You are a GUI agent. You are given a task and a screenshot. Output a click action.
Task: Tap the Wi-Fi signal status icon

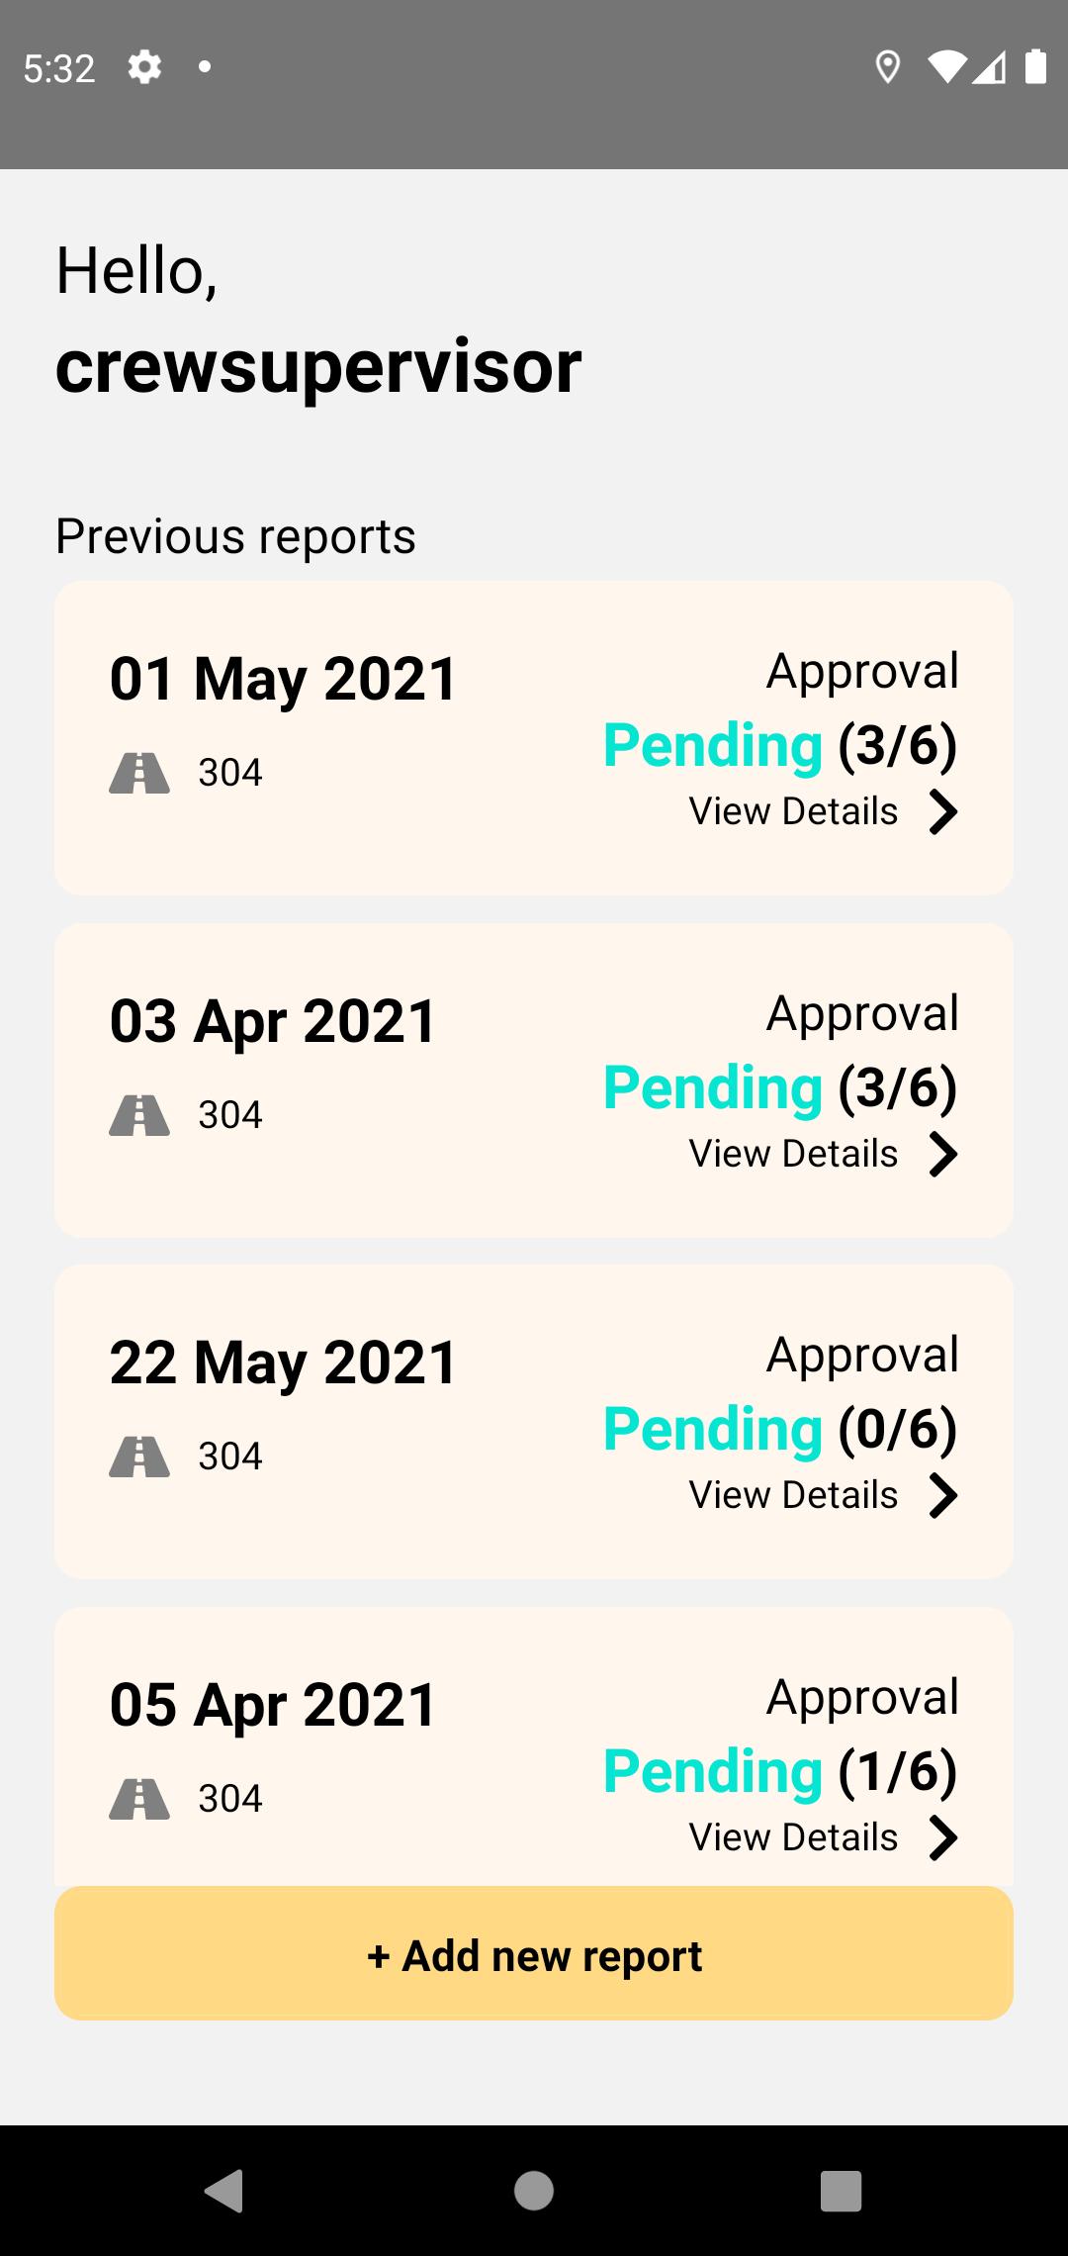(947, 67)
